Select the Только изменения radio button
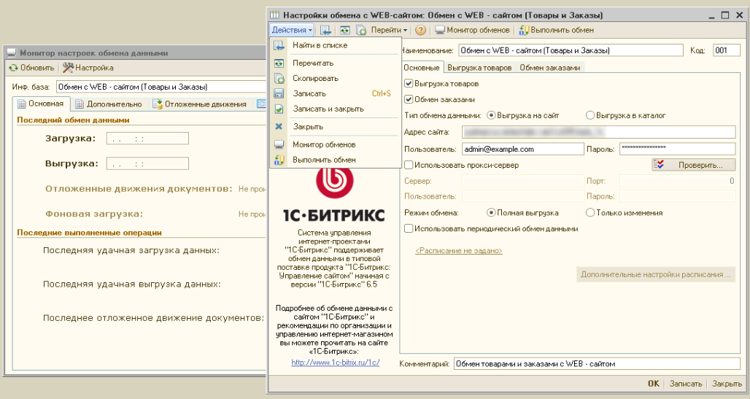 pyautogui.click(x=590, y=213)
